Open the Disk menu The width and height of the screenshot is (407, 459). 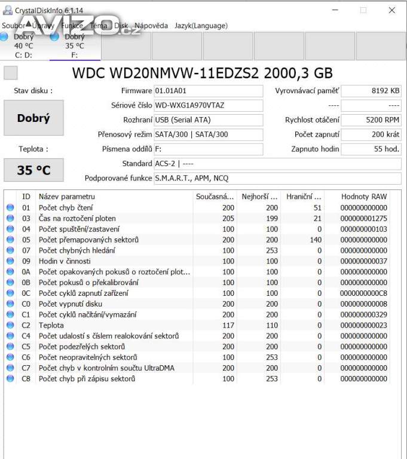pyautogui.click(x=121, y=26)
